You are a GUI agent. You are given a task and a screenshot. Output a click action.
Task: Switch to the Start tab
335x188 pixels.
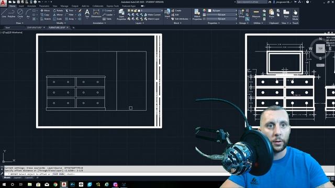click(x=7, y=28)
